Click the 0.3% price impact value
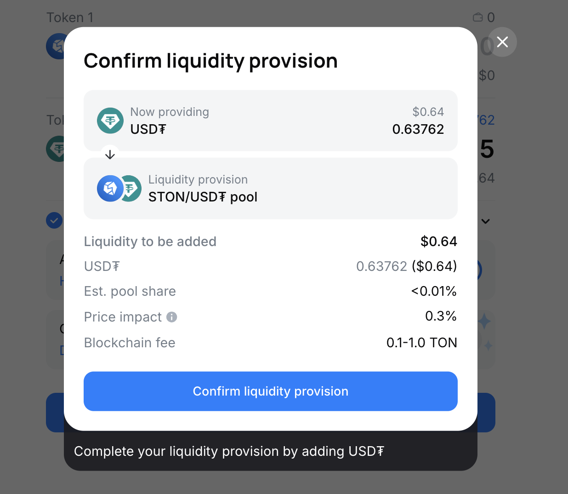This screenshot has height=494, width=568. point(440,316)
